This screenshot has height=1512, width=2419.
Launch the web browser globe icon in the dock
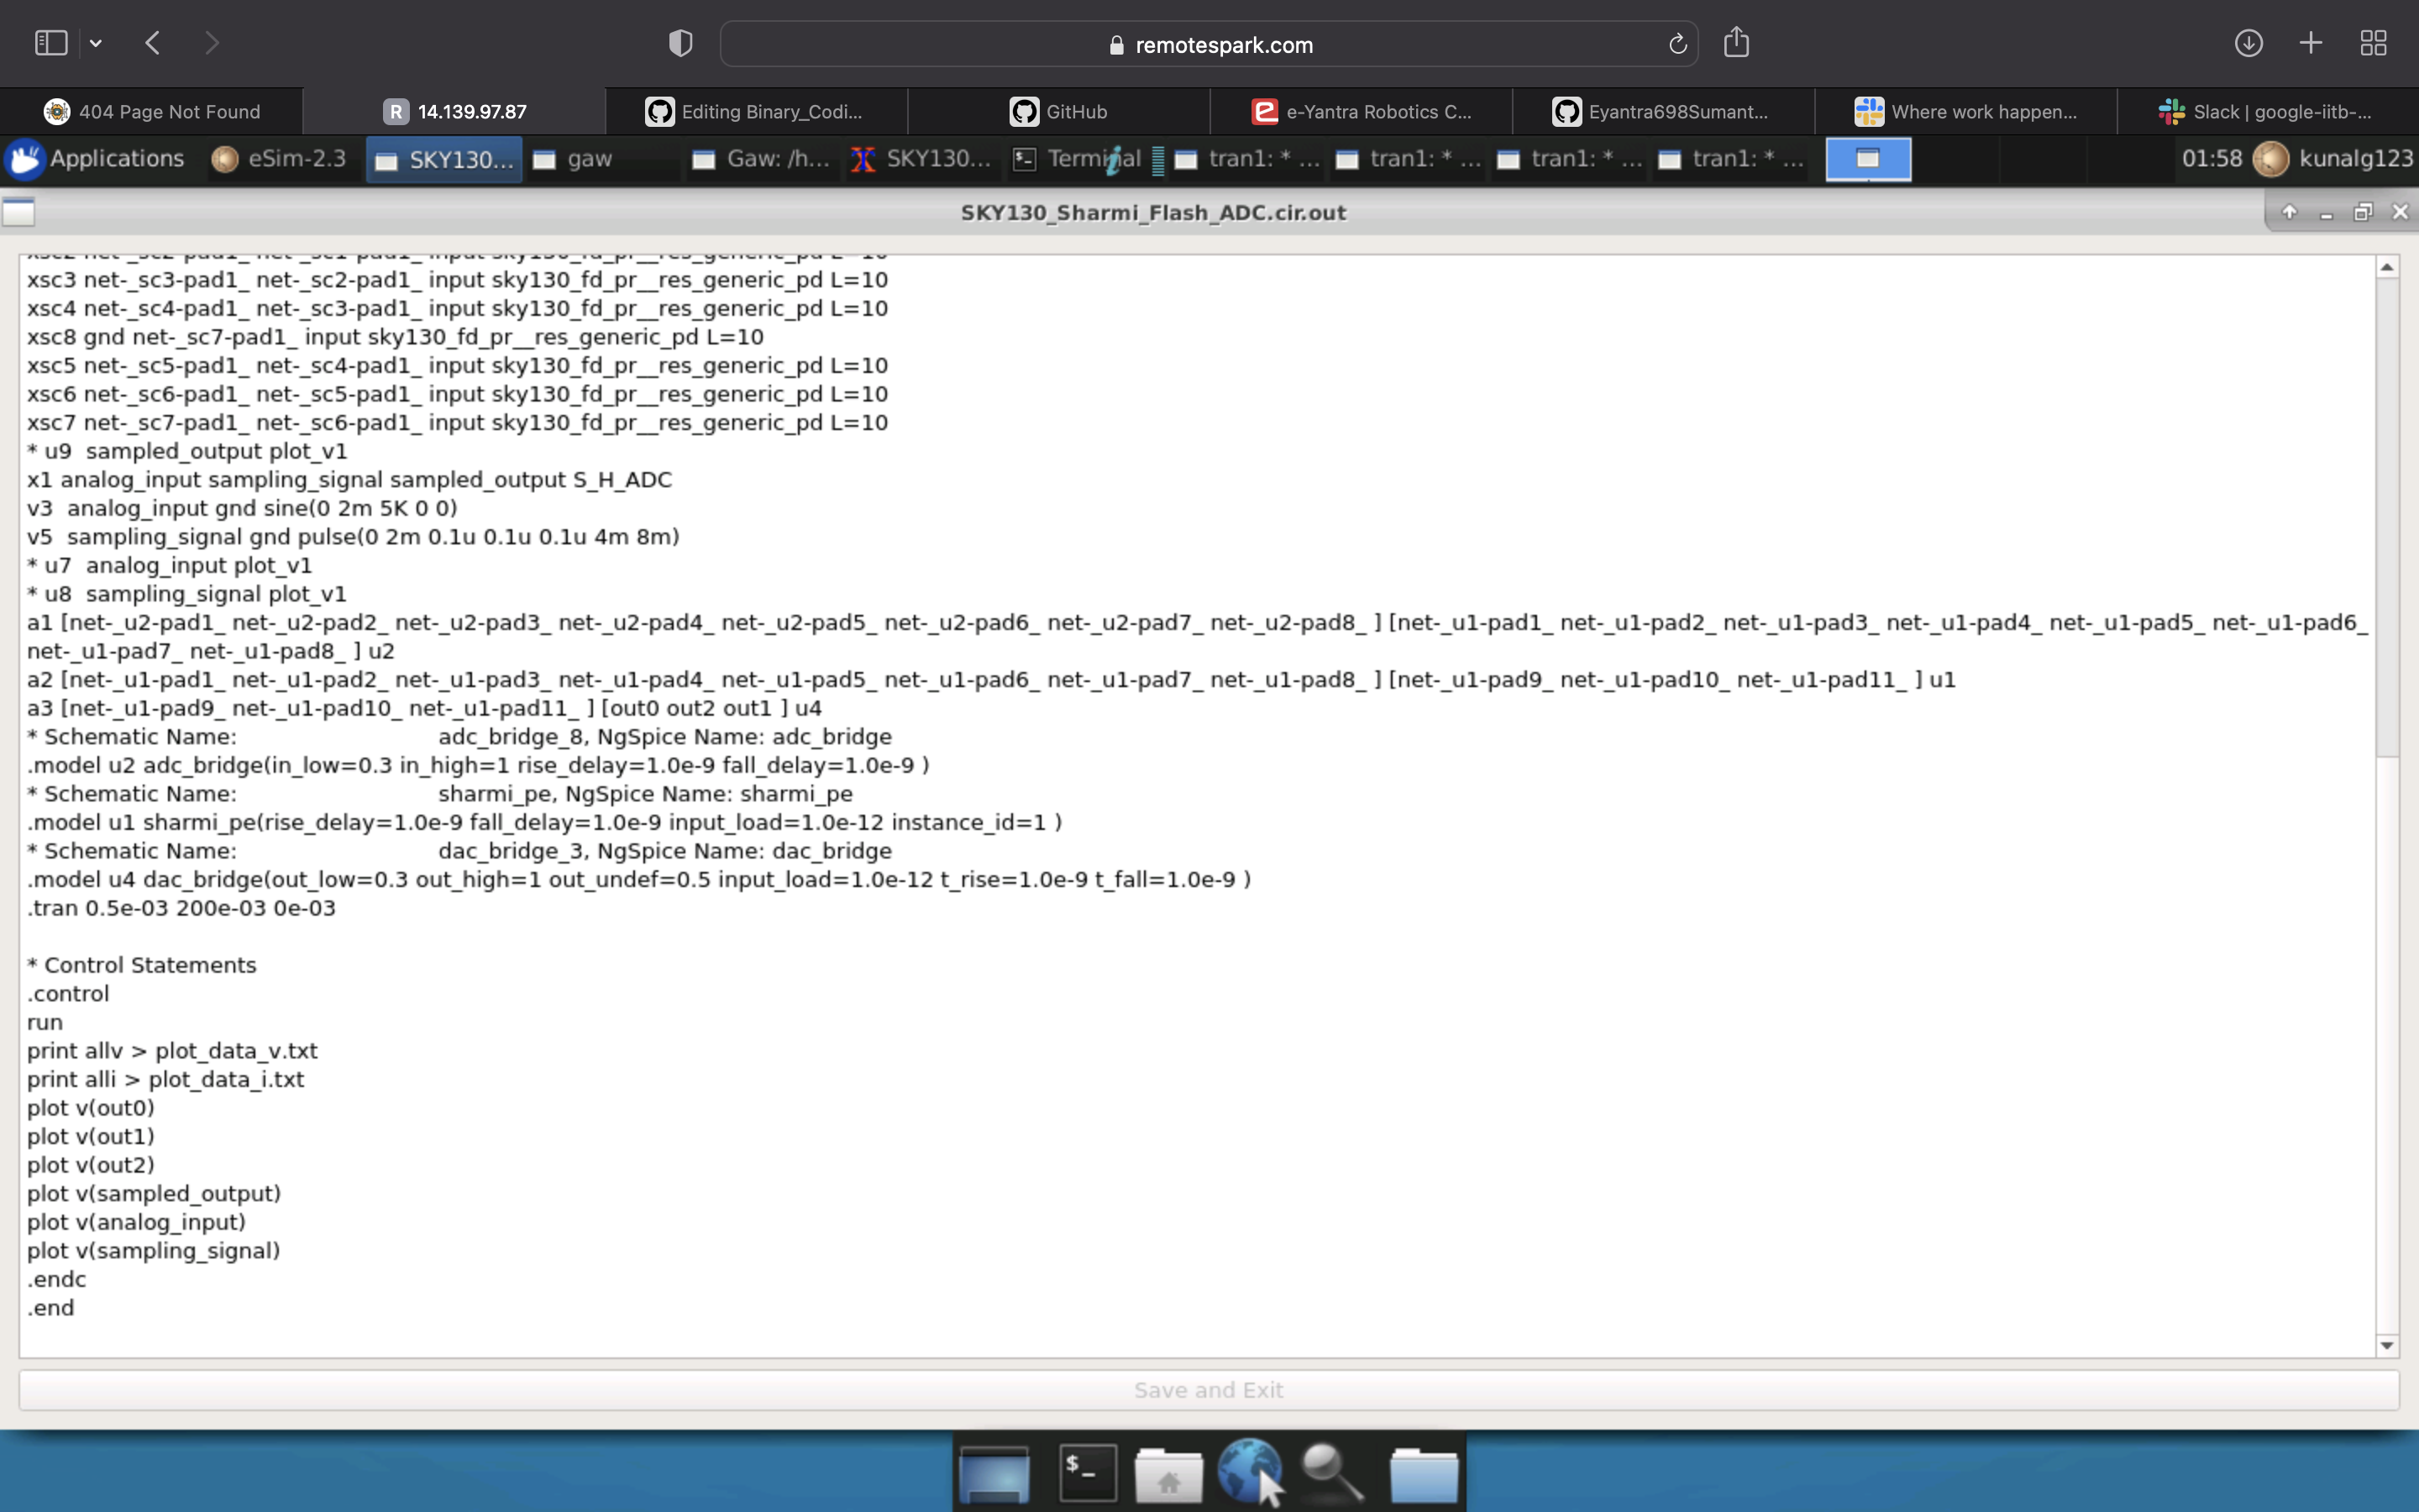(1251, 1472)
